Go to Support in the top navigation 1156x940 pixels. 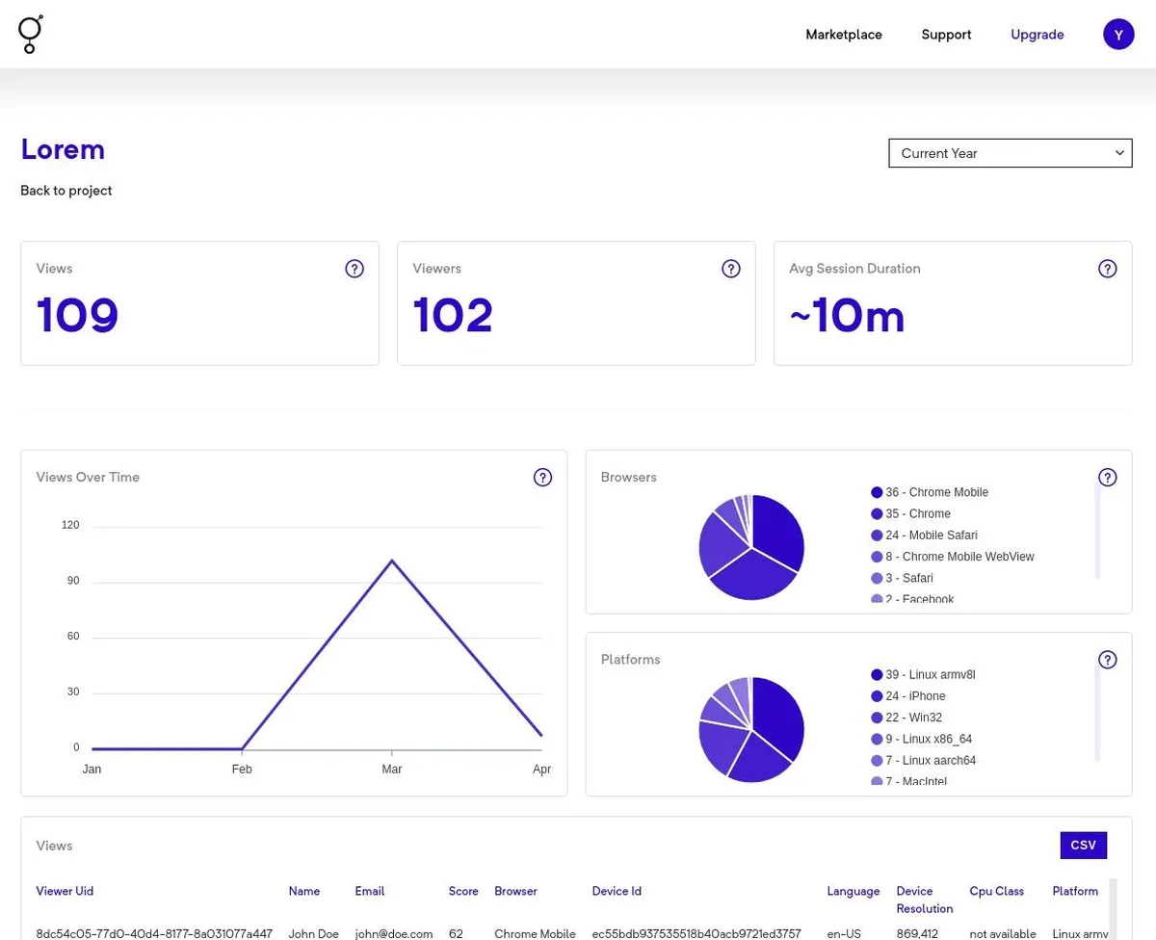click(946, 35)
